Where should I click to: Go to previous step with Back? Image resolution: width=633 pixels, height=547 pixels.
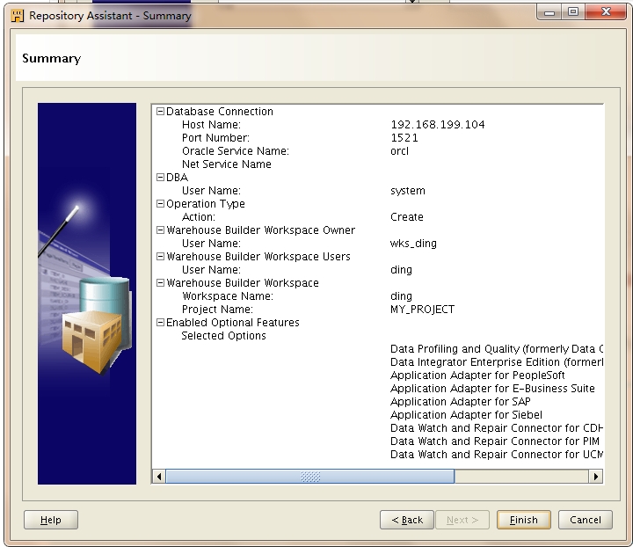coord(407,520)
